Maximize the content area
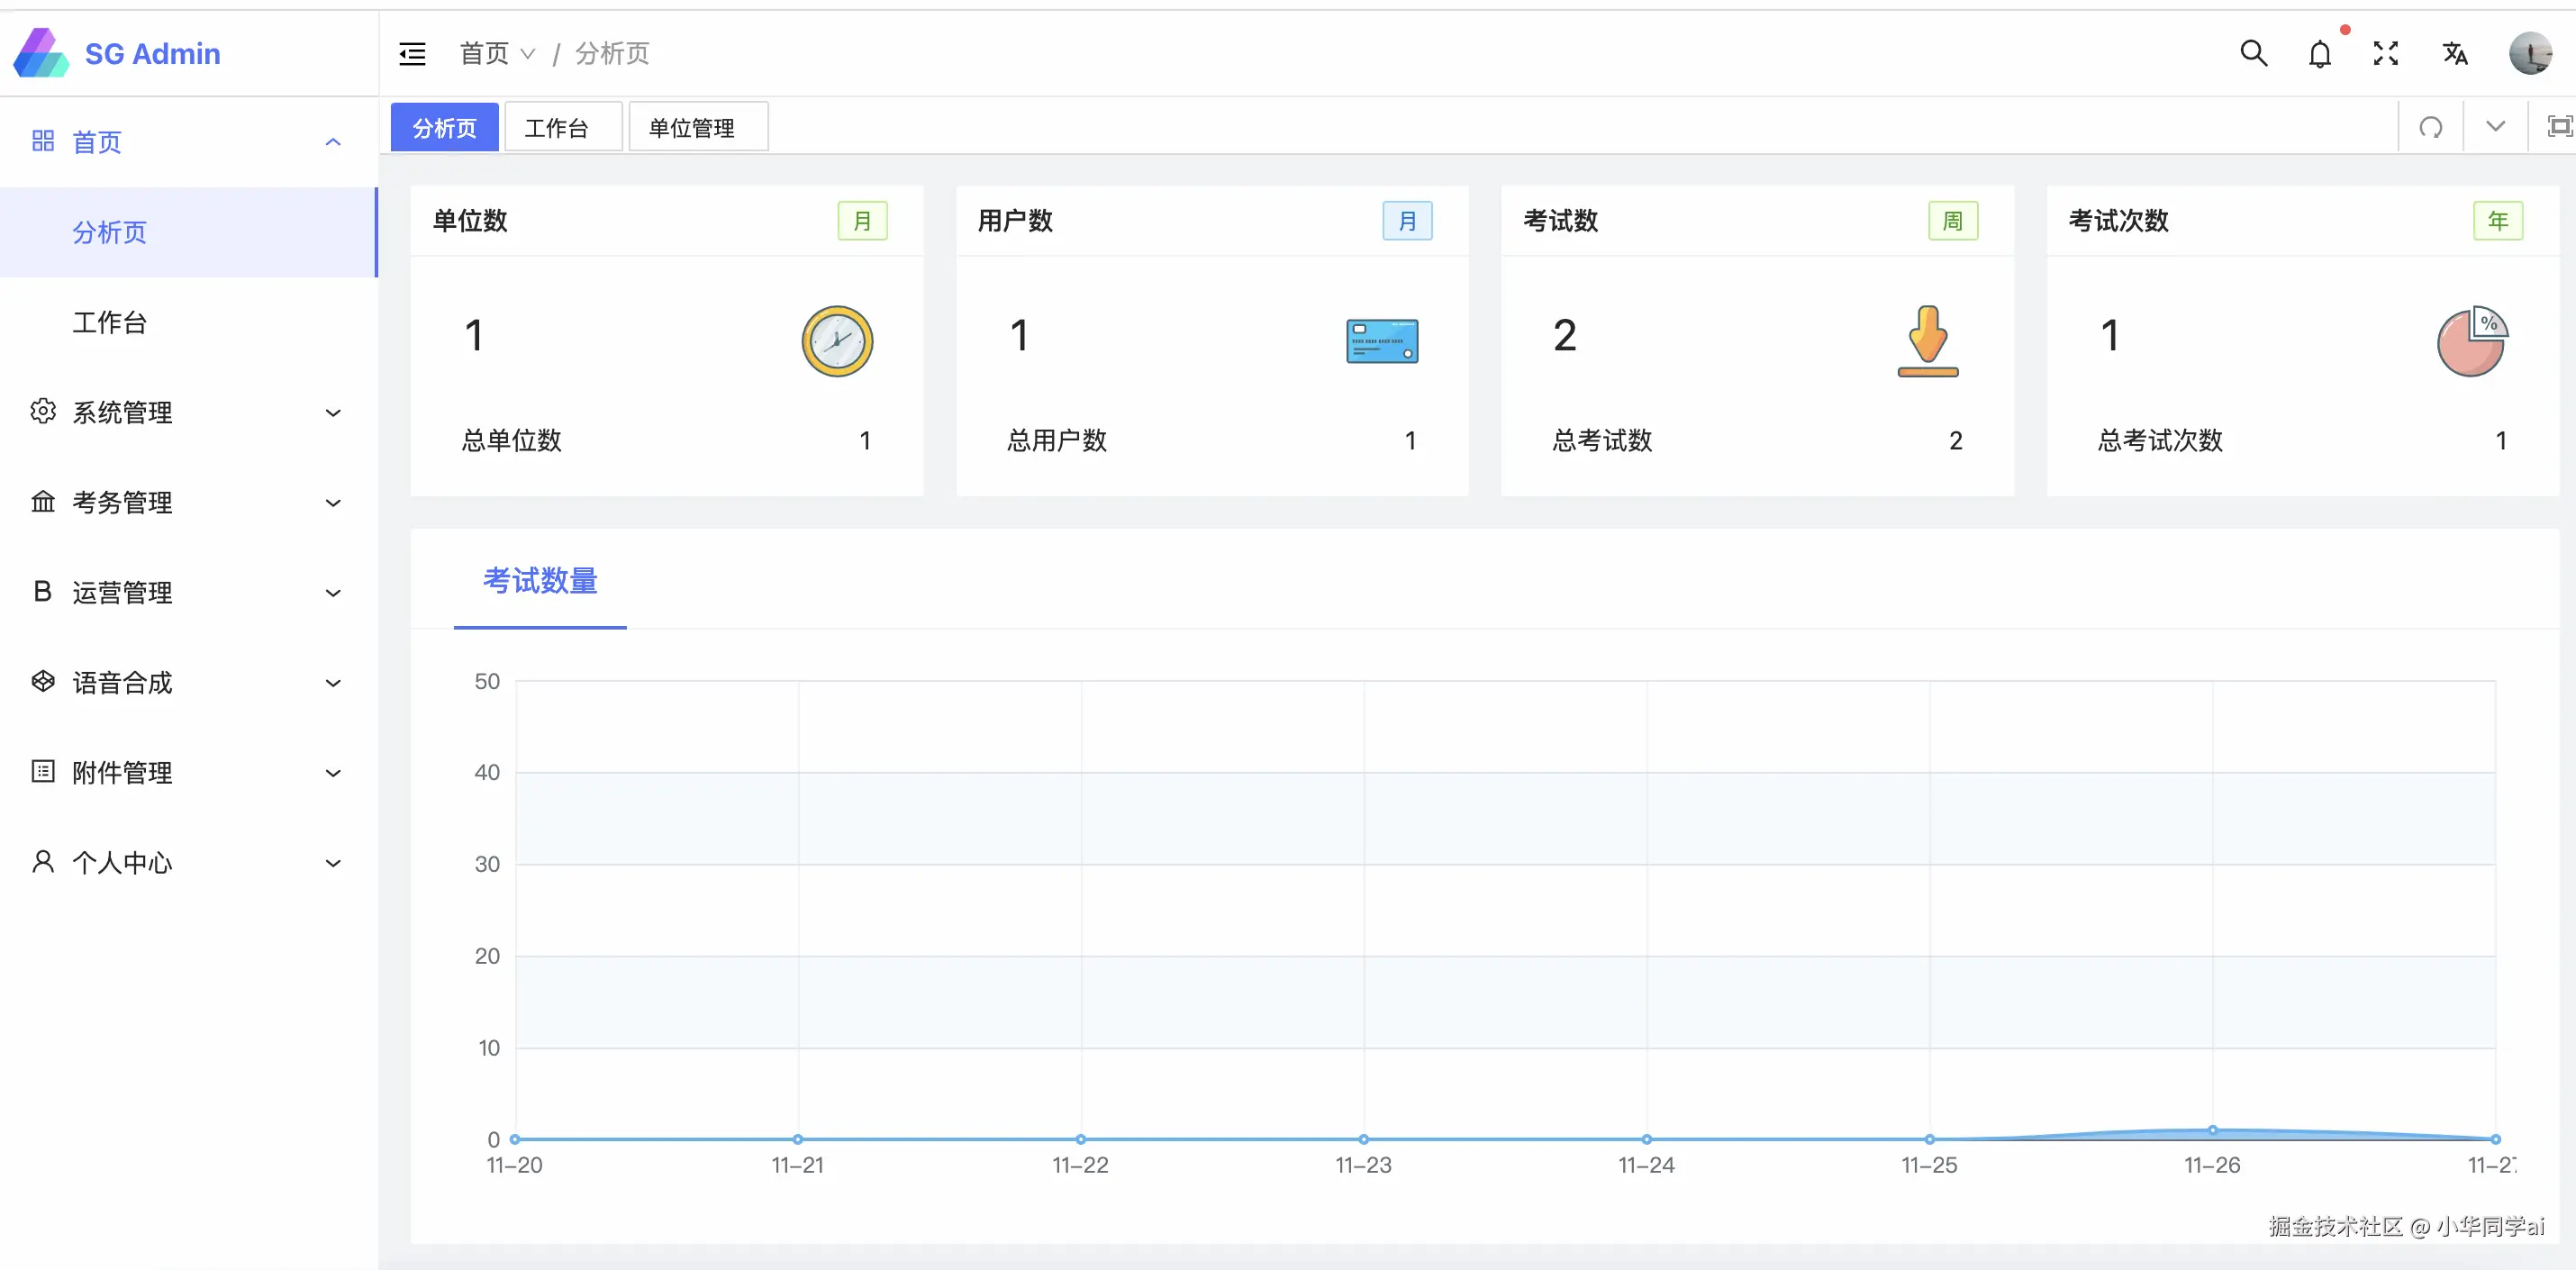 click(x=2559, y=127)
